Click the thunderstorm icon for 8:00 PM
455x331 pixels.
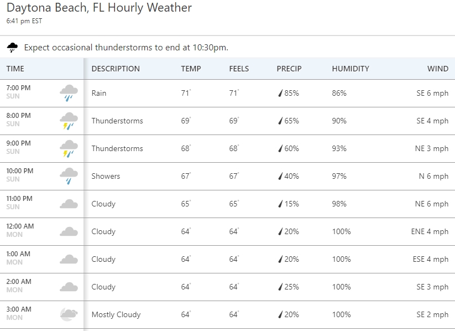pyautogui.click(x=69, y=121)
